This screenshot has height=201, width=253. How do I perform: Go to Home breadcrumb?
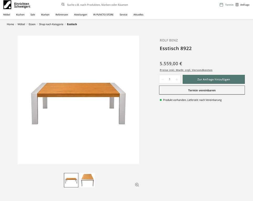[10, 24]
